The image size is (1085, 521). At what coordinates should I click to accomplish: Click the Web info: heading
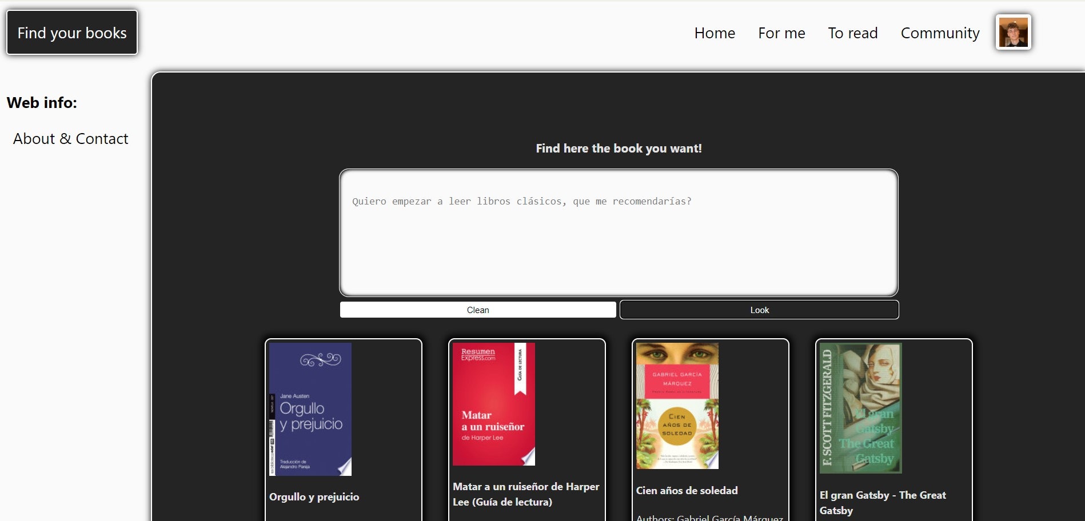pos(42,103)
